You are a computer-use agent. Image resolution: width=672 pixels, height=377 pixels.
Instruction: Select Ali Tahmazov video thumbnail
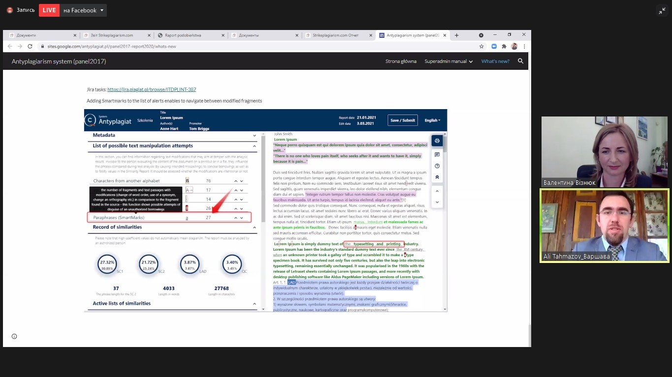[604, 226]
